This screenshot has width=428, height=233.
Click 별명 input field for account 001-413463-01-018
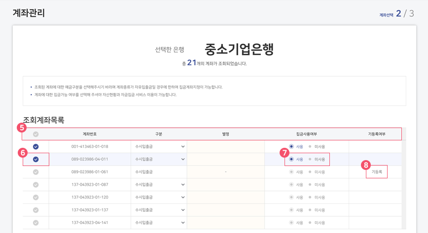point(225,147)
